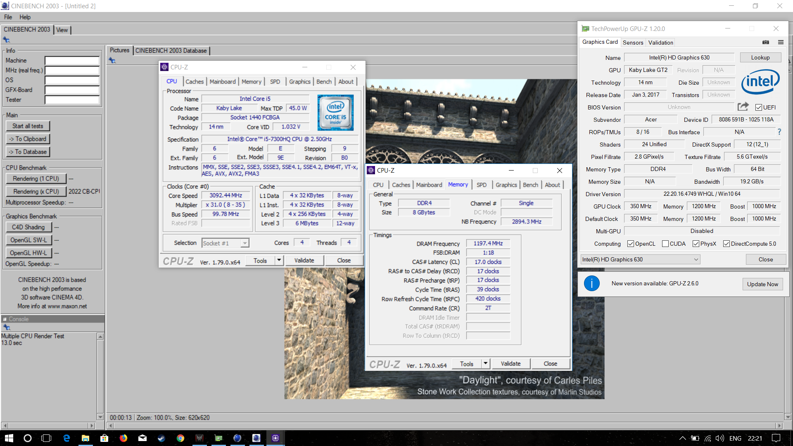793x446 pixels.
Task: Click the Rendering (1 CPU) button
Action: pyautogui.click(x=36, y=178)
